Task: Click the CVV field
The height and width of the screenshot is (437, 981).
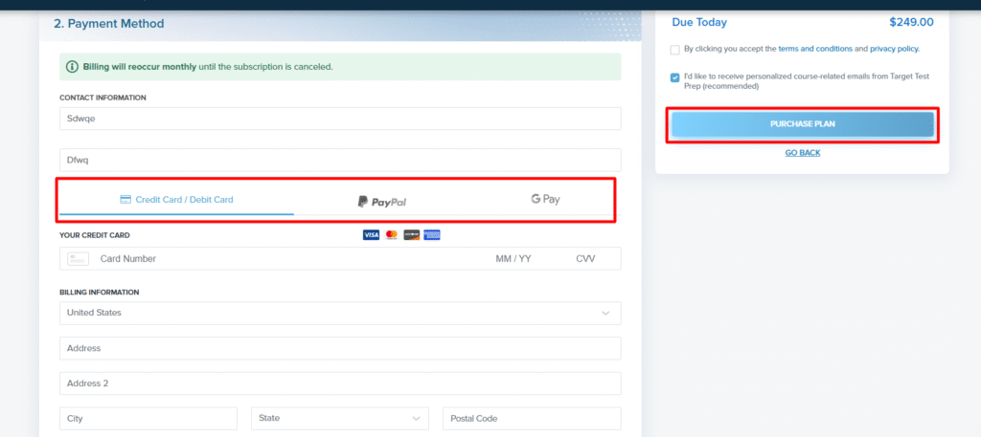Action: pos(586,258)
